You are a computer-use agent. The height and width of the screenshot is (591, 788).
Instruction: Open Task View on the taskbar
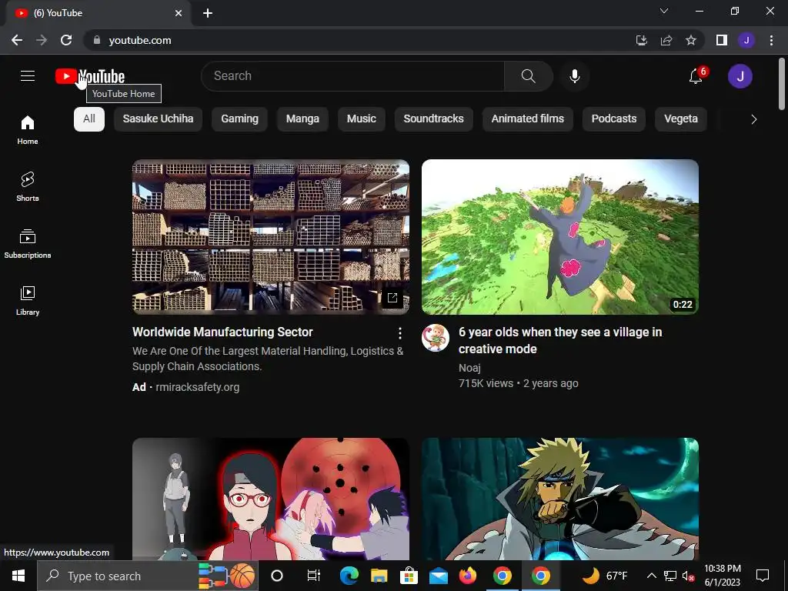point(314,576)
